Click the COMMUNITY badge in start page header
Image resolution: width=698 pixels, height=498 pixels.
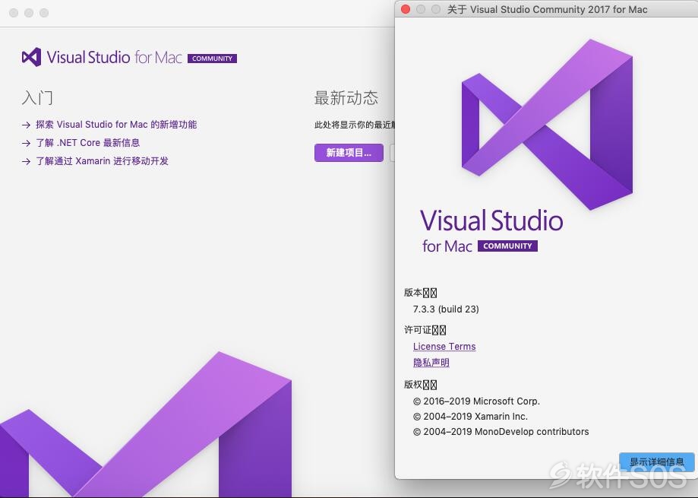pyautogui.click(x=213, y=59)
